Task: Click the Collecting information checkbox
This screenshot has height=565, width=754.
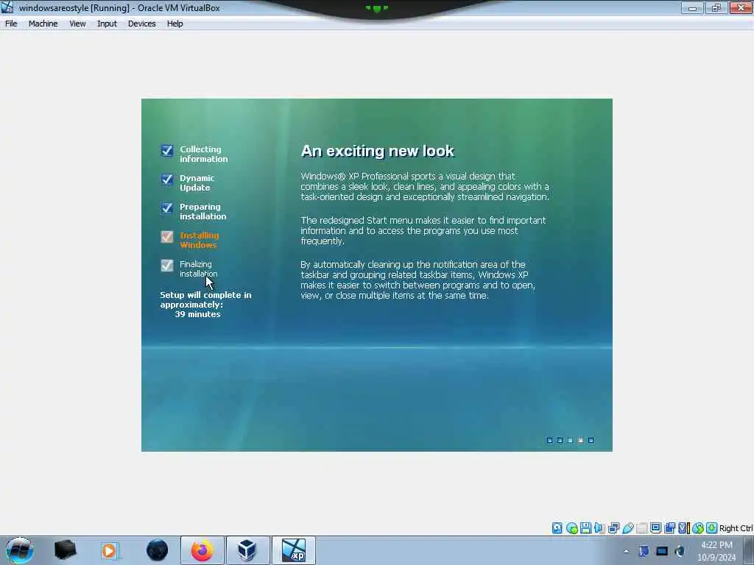Action: 167,150
